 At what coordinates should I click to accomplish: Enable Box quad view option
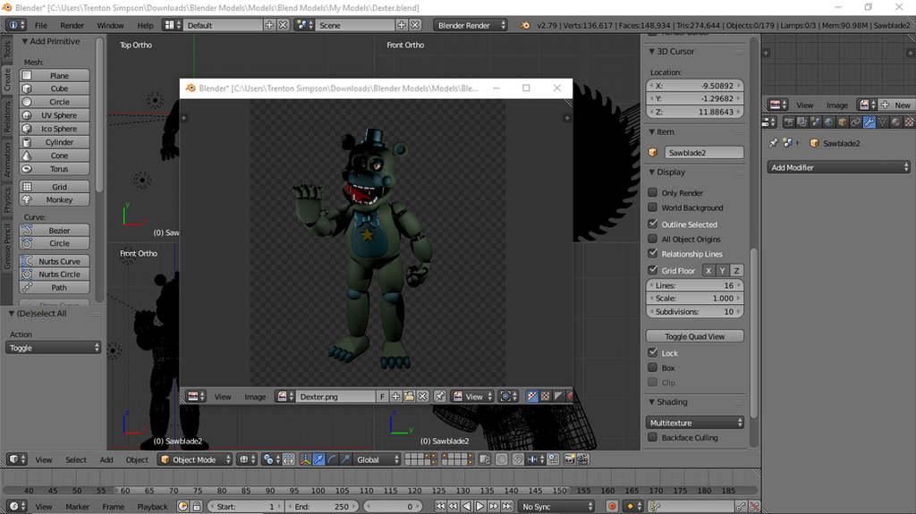point(652,367)
